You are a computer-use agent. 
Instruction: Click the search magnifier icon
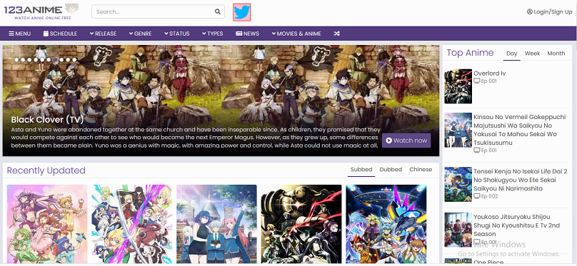(x=218, y=11)
